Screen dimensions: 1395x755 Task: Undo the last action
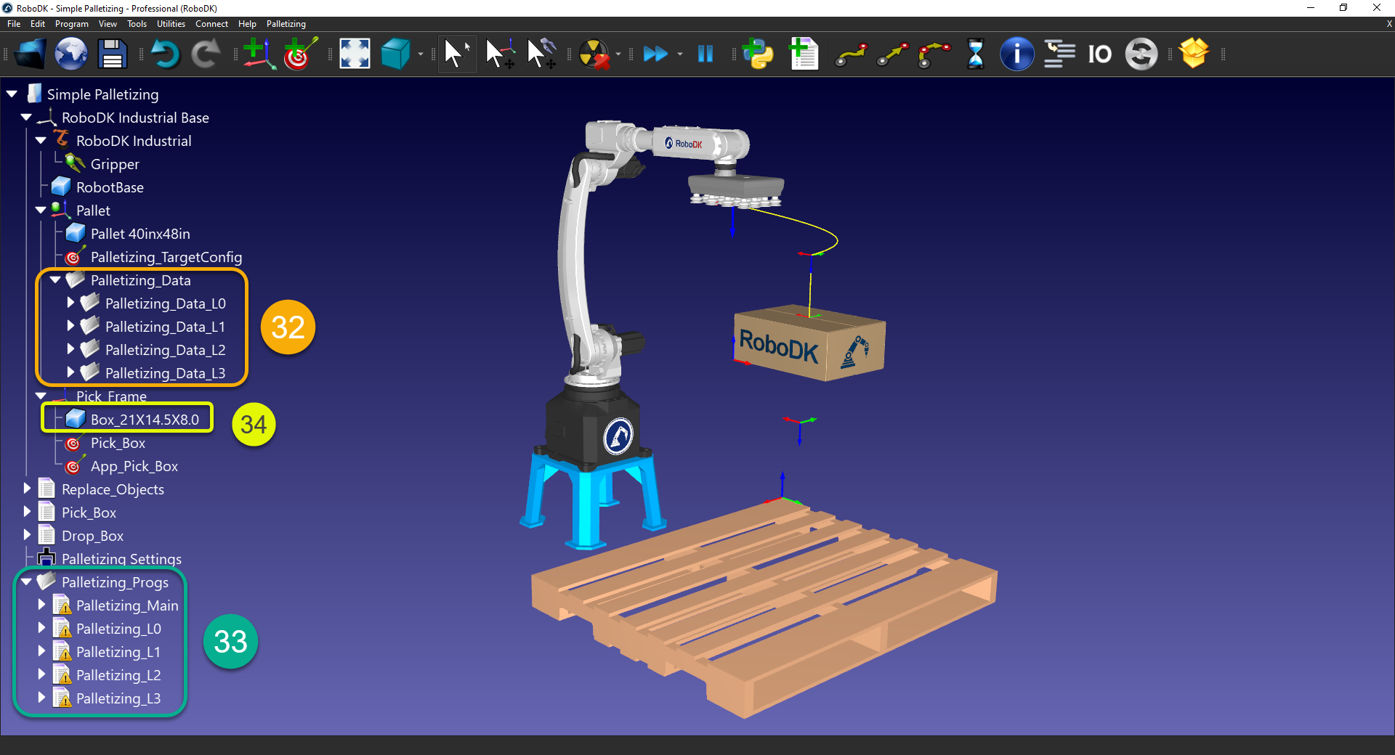click(x=166, y=53)
